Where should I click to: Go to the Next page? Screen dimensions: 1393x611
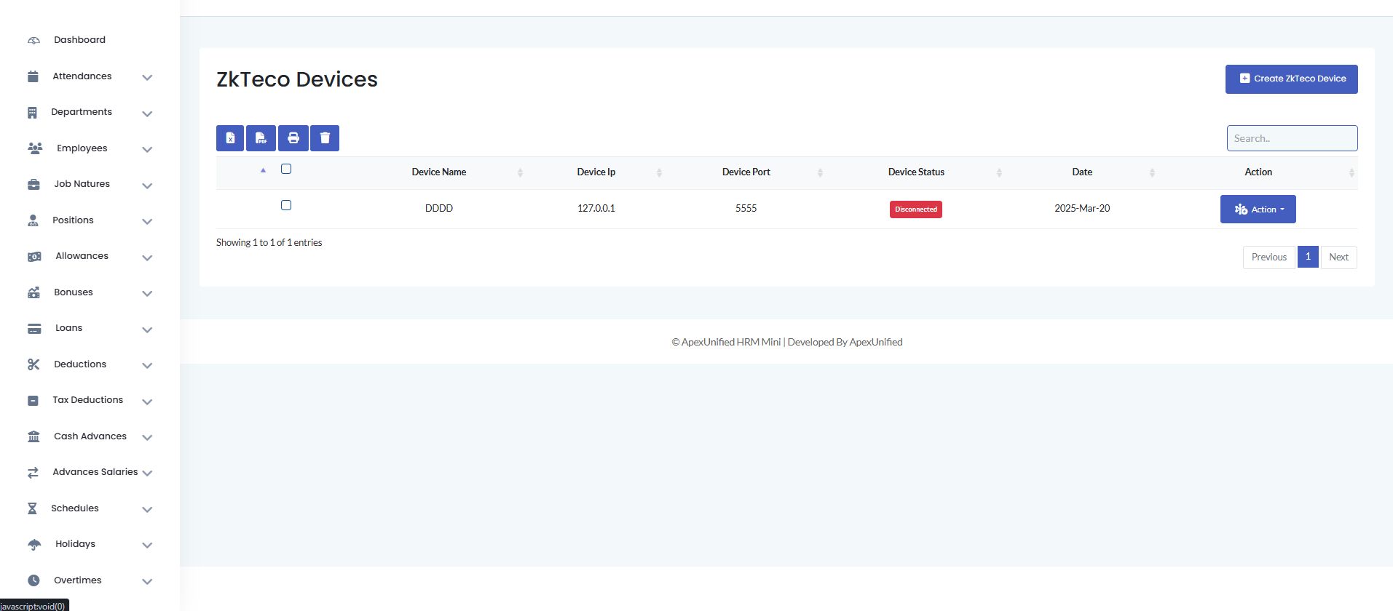pyautogui.click(x=1338, y=257)
